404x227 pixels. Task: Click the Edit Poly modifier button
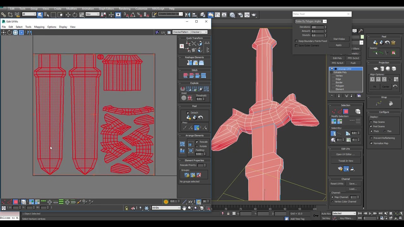coord(337,58)
